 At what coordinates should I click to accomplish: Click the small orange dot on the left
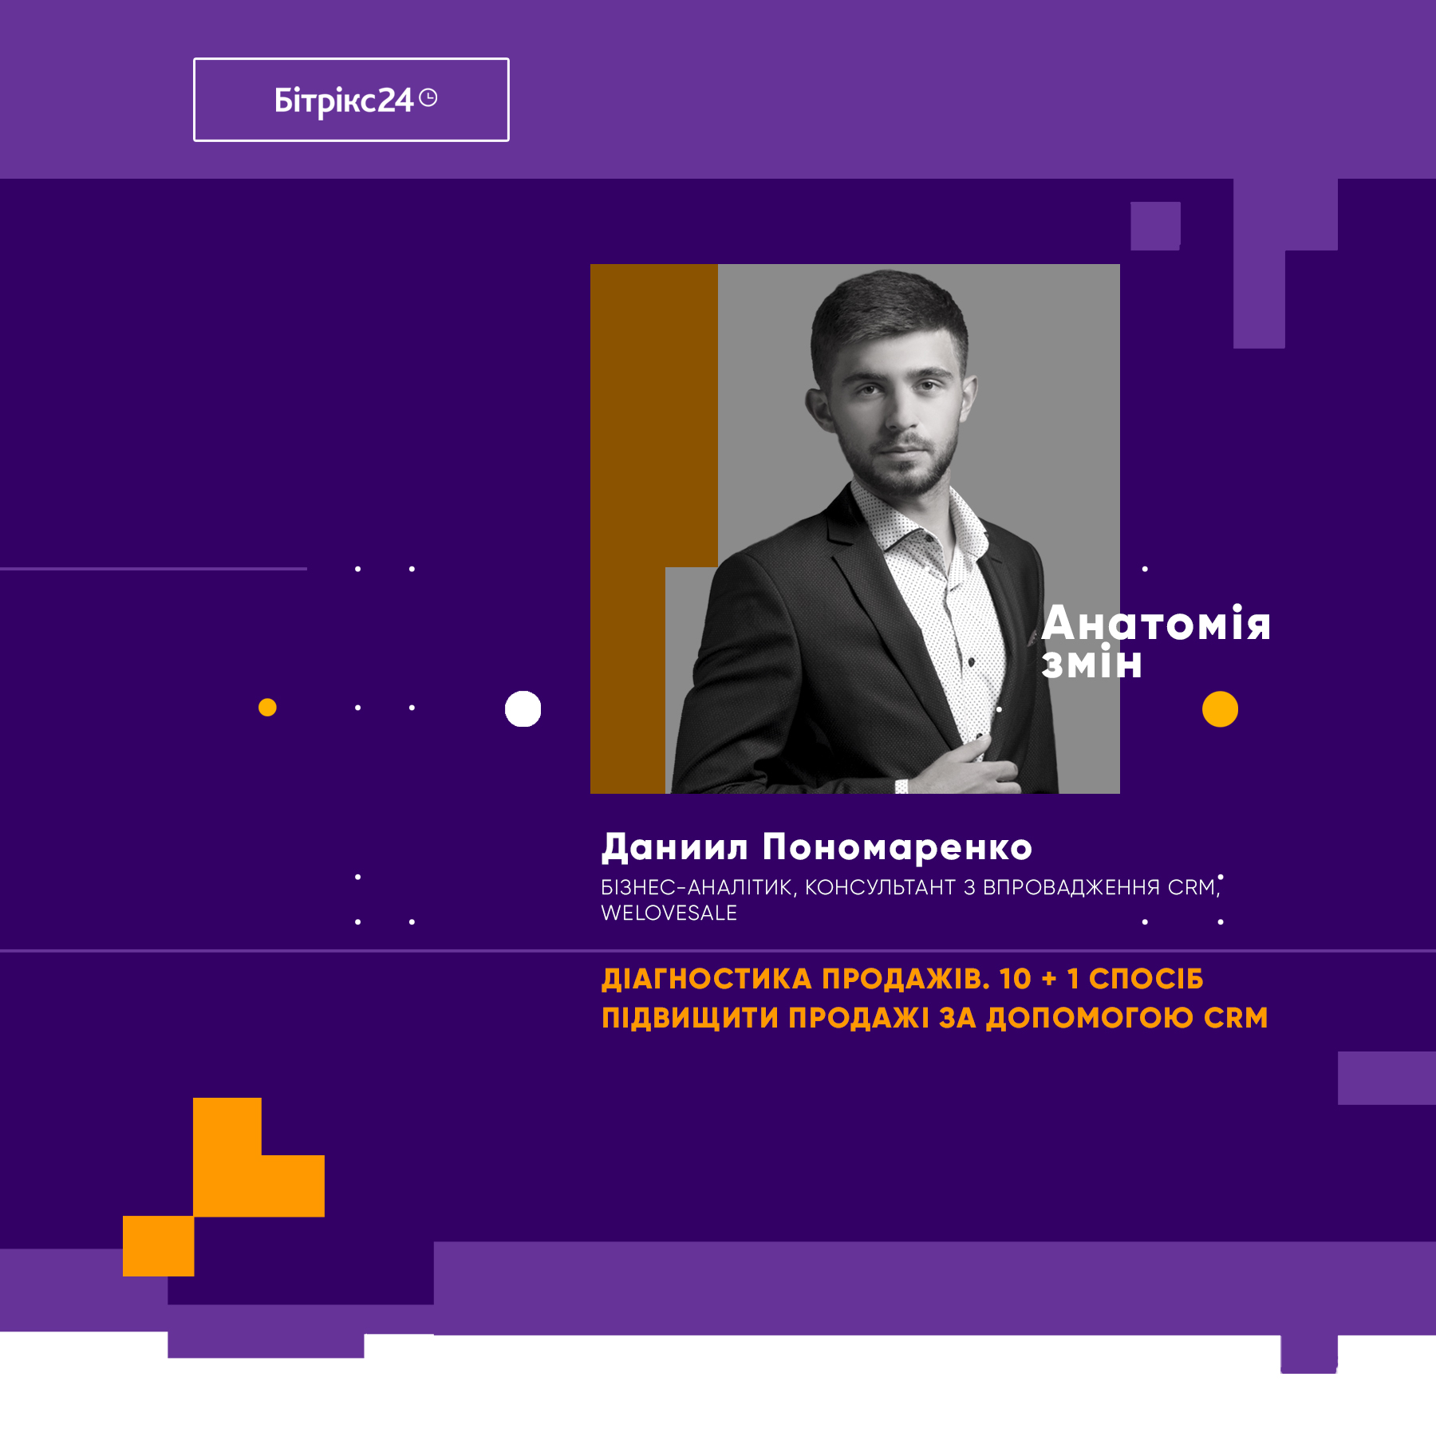coord(267,708)
